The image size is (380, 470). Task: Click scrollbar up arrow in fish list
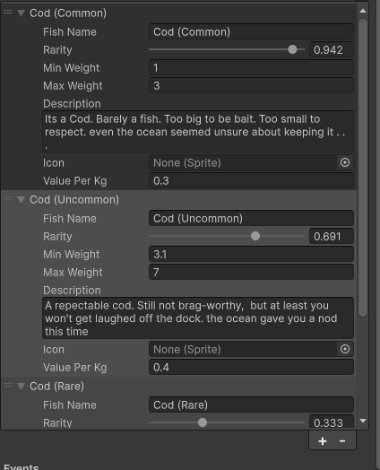363,11
